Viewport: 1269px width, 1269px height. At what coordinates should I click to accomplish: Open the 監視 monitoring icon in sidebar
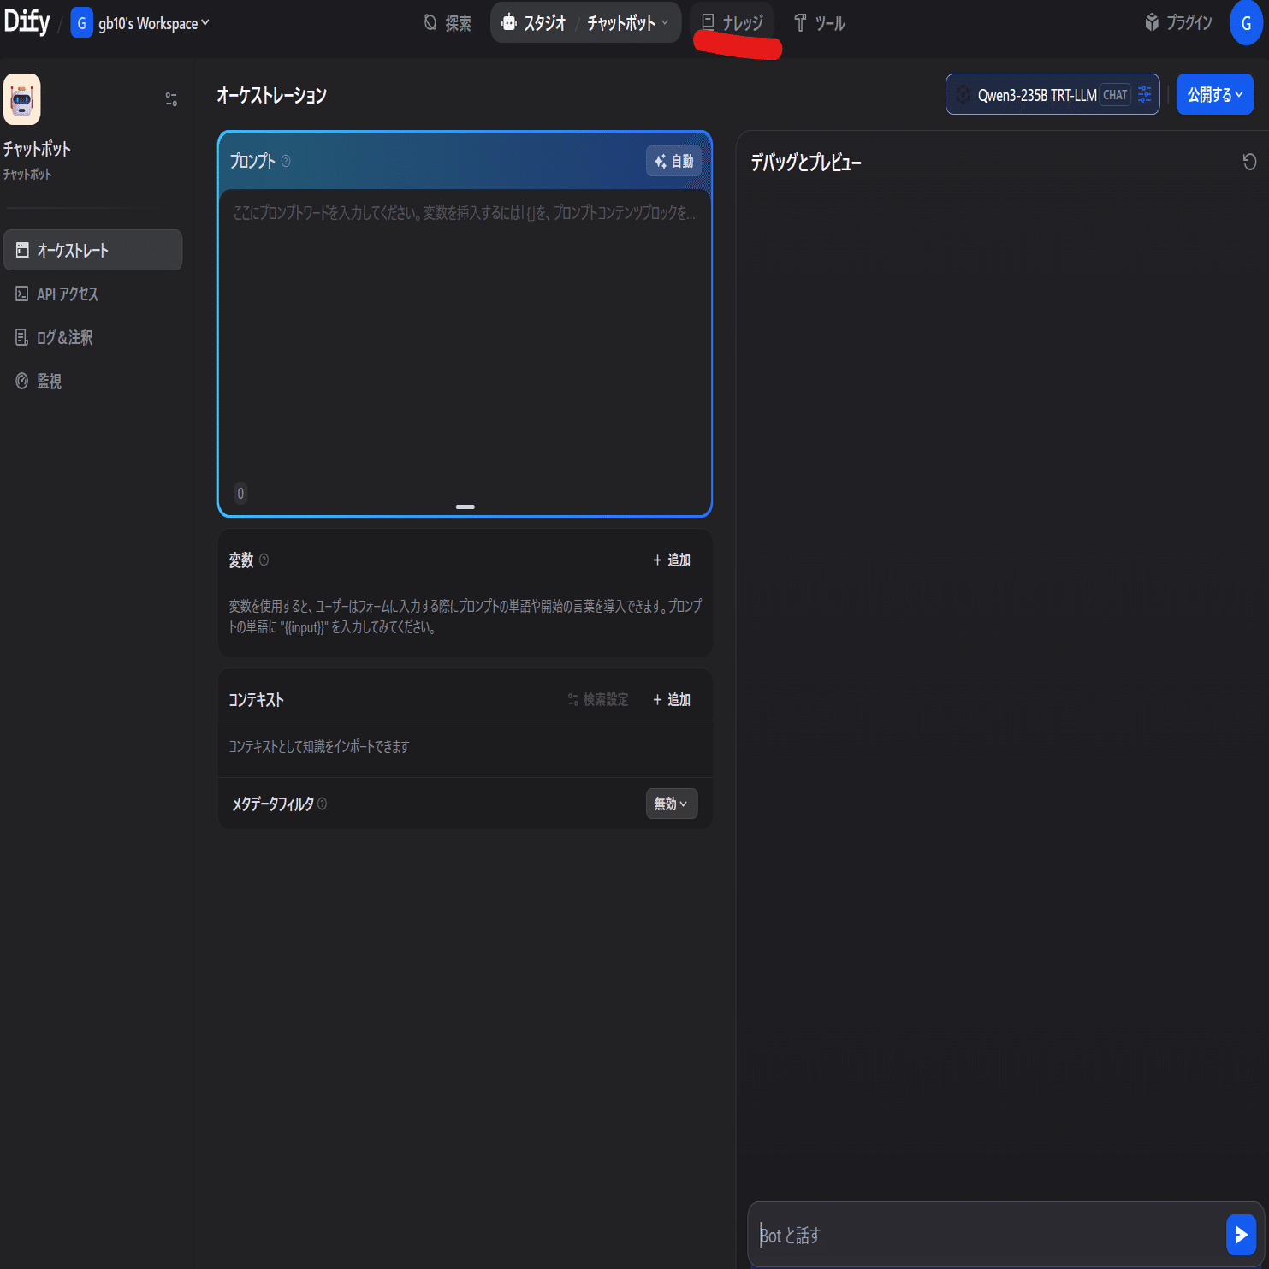[22, 381]
